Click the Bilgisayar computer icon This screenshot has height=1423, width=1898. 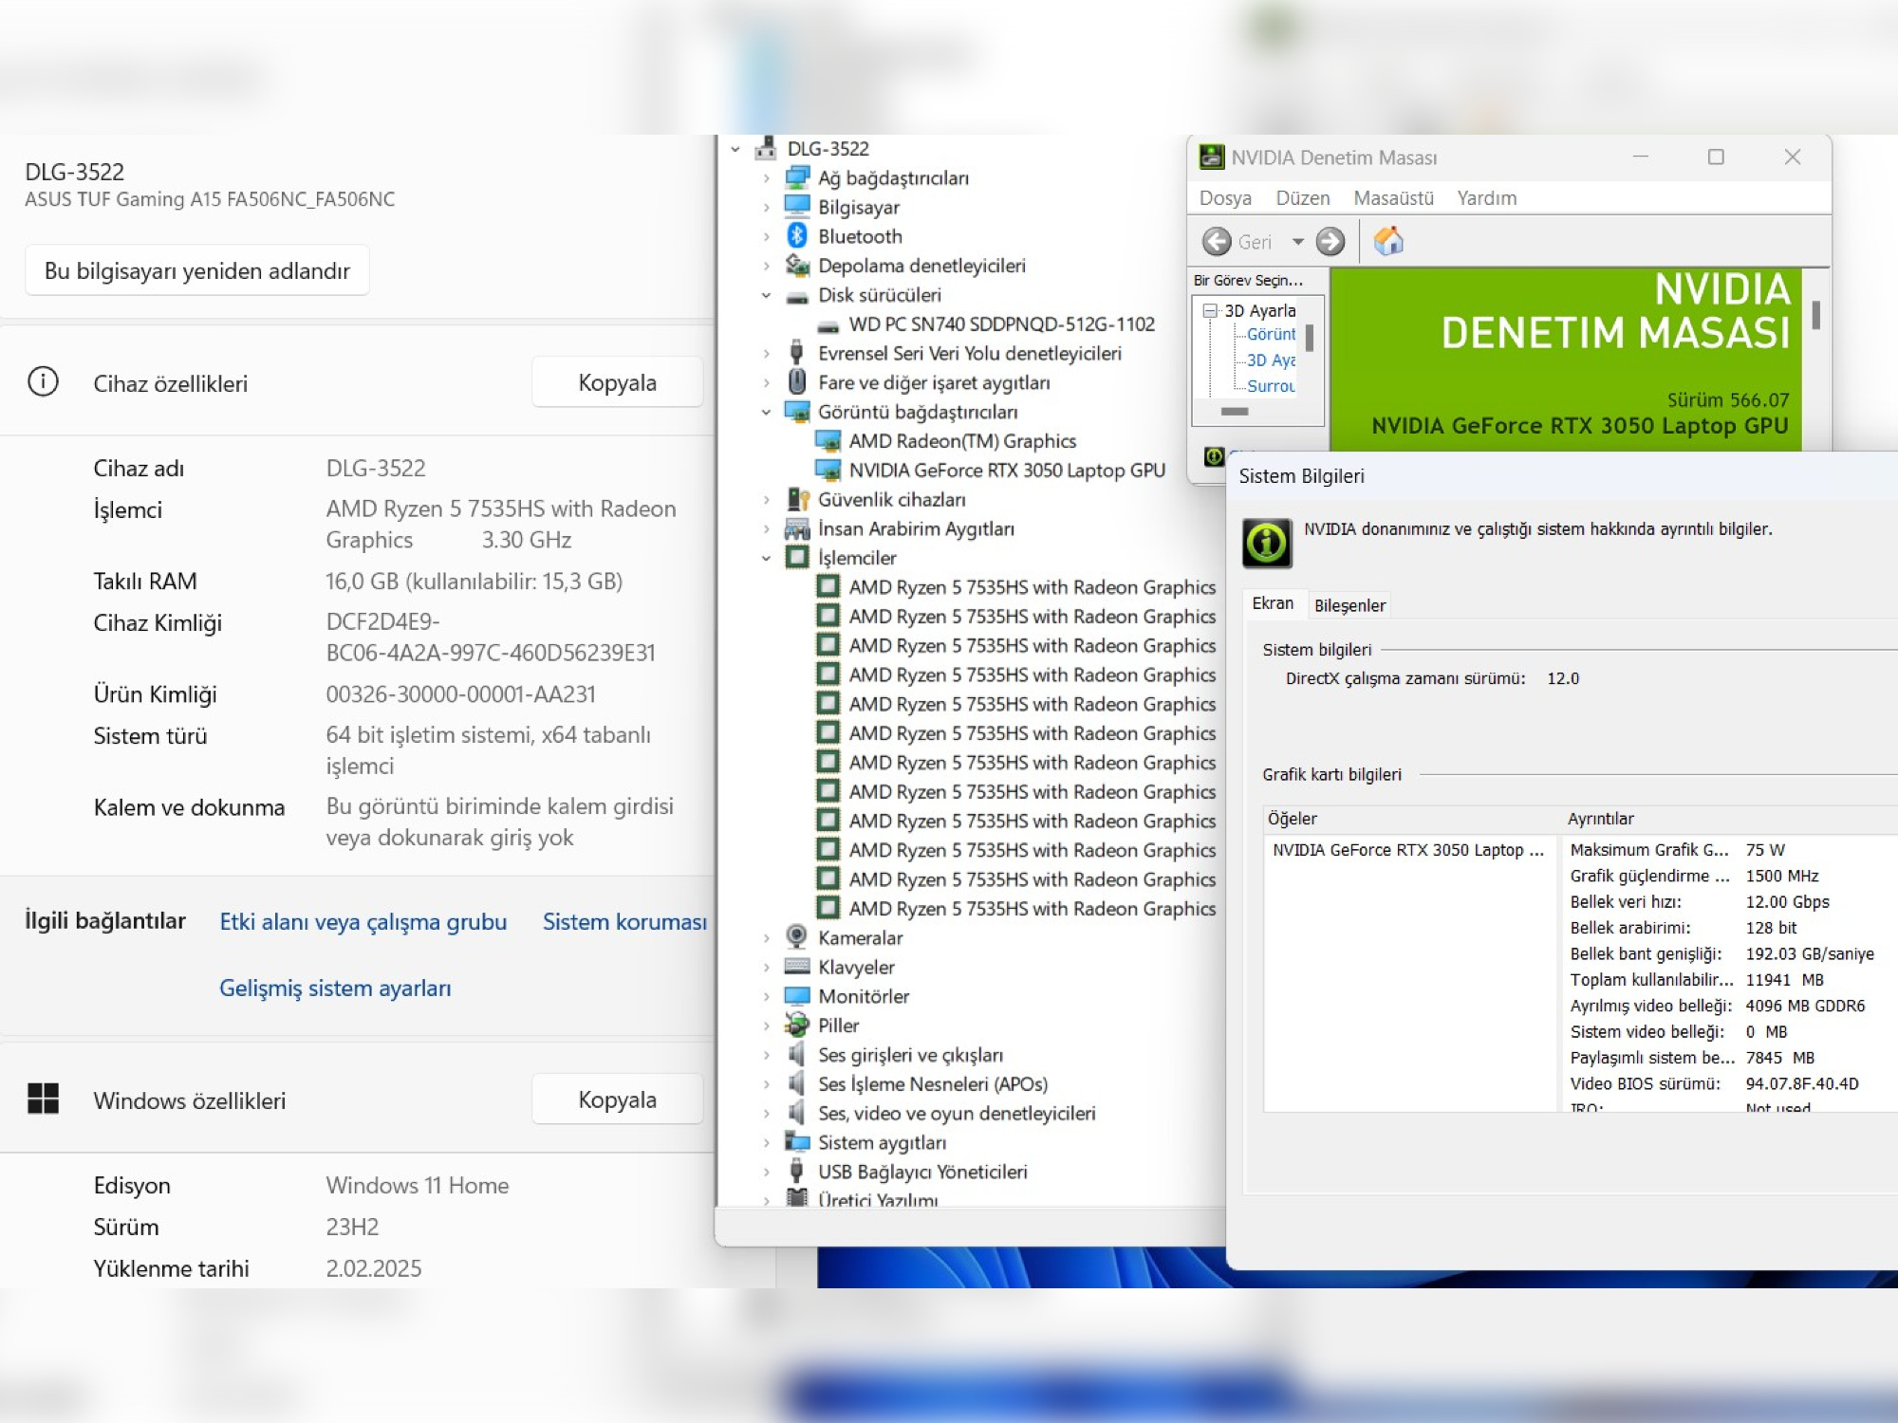tap(797, 207)
